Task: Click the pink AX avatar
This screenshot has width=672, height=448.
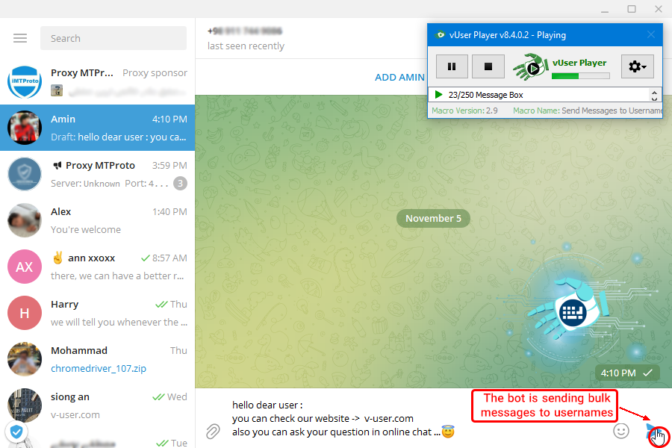Action: click(25, 267)
